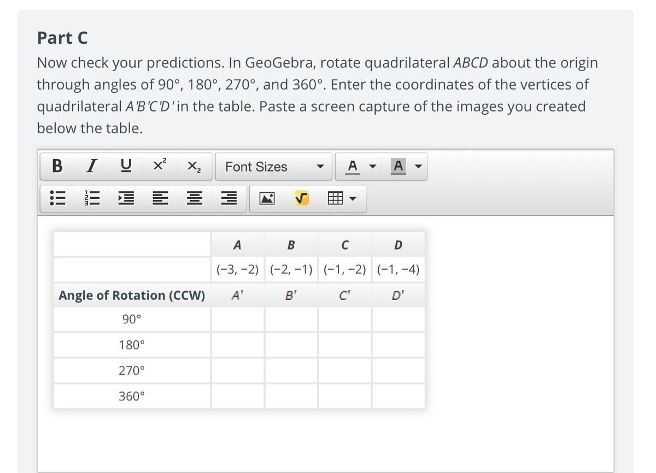The width and height of the screenshot is (656, 473).
Task: Increase indent of text
Action: click(x=126, y=198)
